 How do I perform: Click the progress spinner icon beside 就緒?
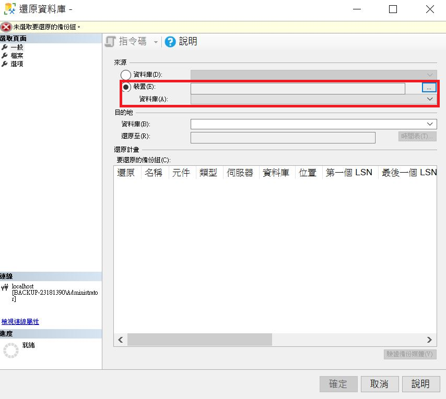11,350
